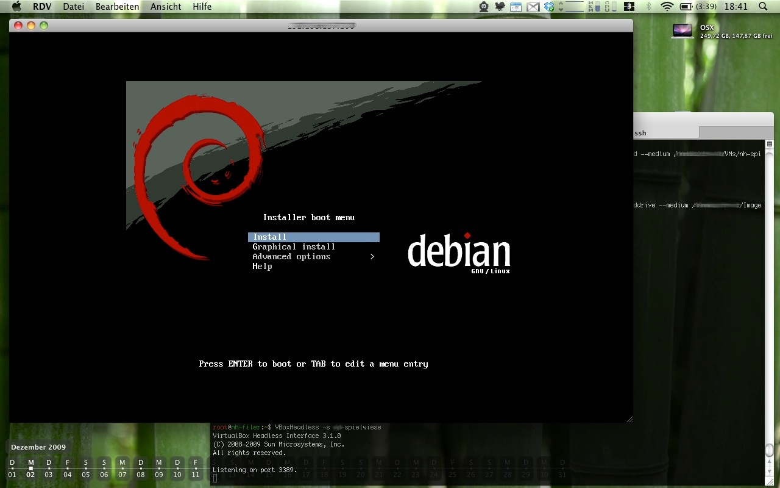Viewport: 780px width, 488px height.
Task: Select Help in the boot menu
Action: 262,267
